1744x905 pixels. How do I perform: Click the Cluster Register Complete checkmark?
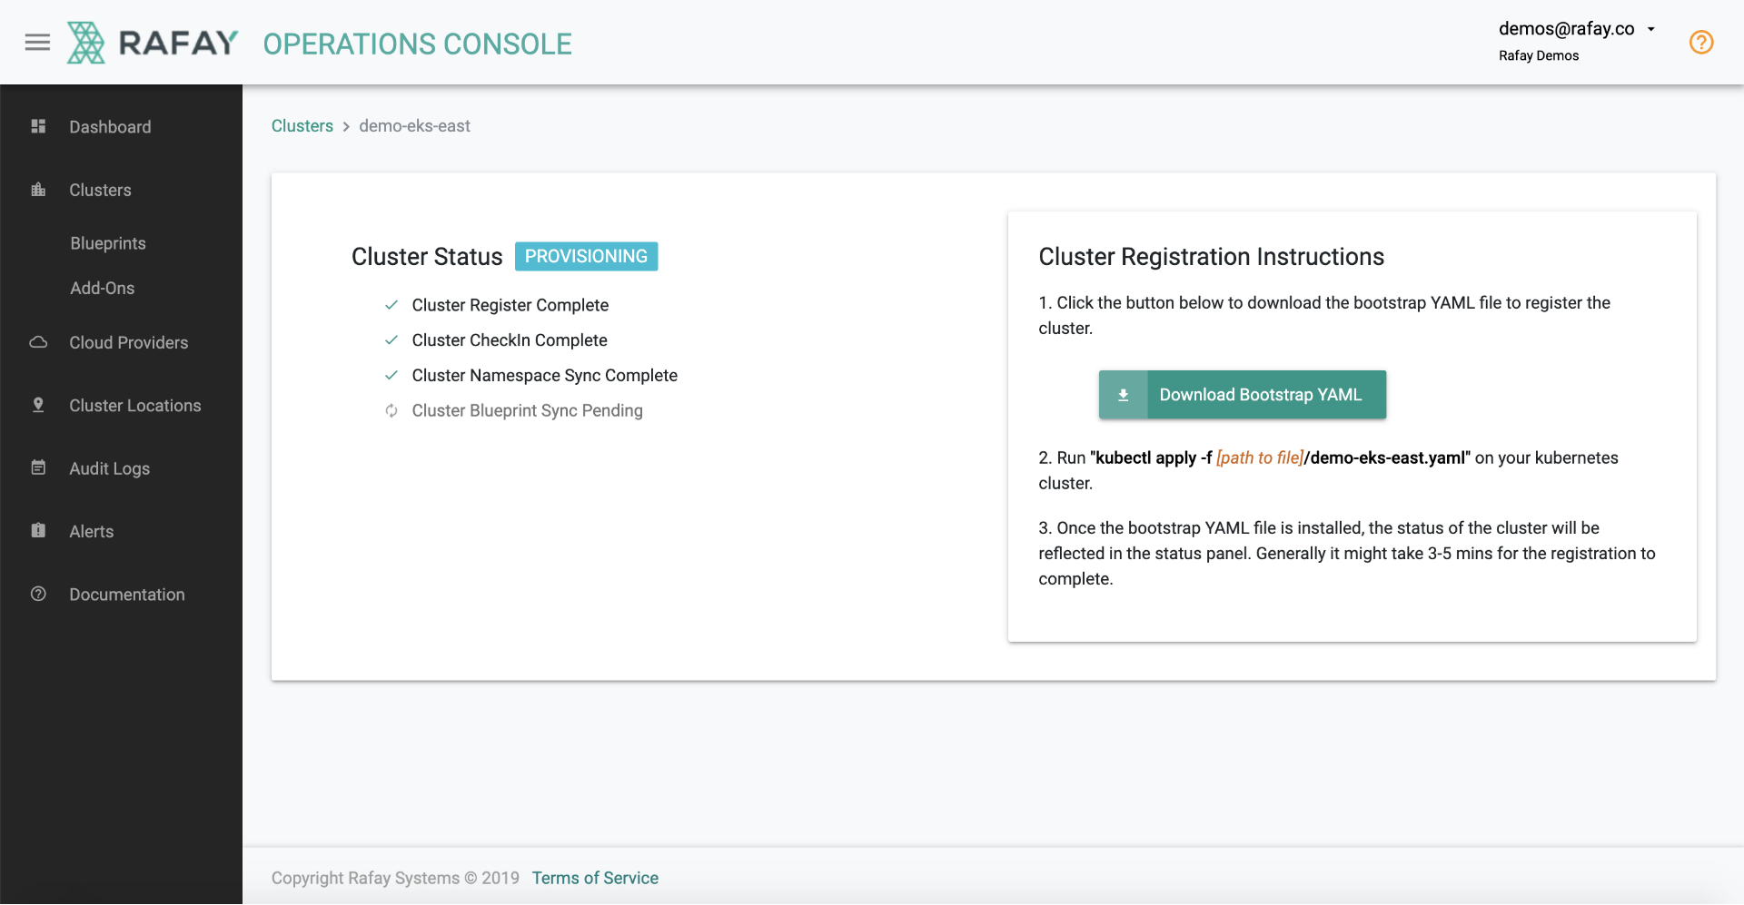click(391, 305)
